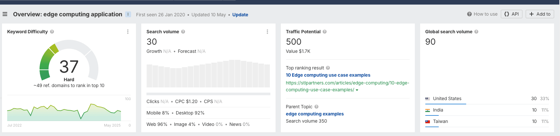Viewport: 560px width, 136px height.
Task: Click the informational intent badge beside title
Action: point(128,14)
